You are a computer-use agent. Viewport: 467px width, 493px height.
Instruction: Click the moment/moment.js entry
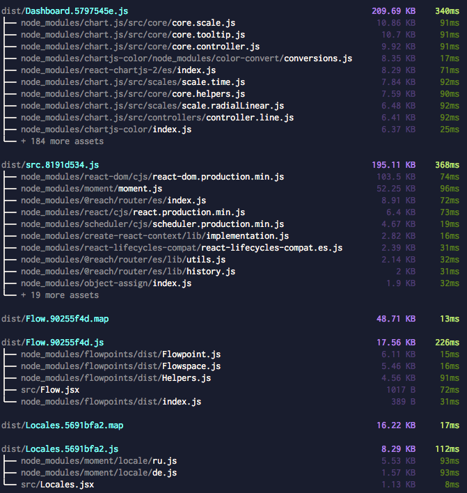pos(91,189)
